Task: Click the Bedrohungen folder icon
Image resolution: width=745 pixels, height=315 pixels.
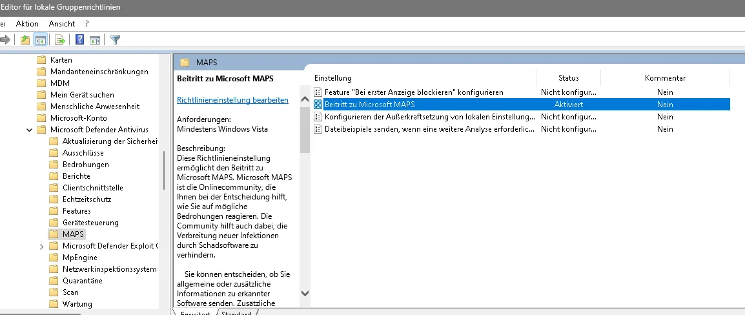Action: click(x=54, y=165)
